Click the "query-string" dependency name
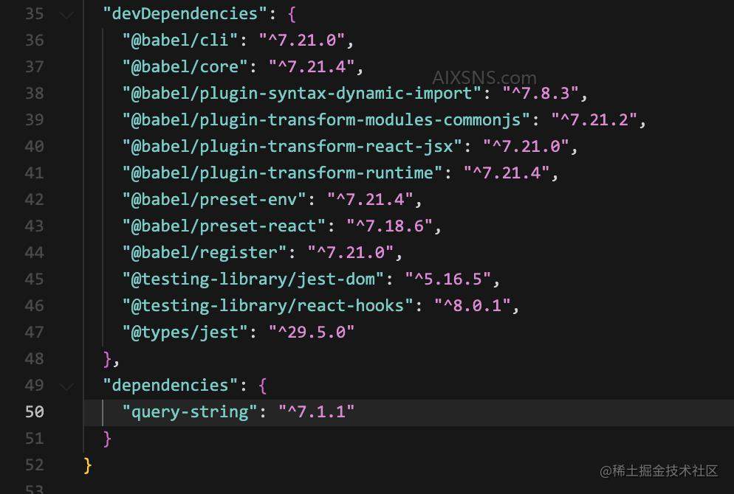The width and height of the screenshot is (734, 494). point(190,412)
